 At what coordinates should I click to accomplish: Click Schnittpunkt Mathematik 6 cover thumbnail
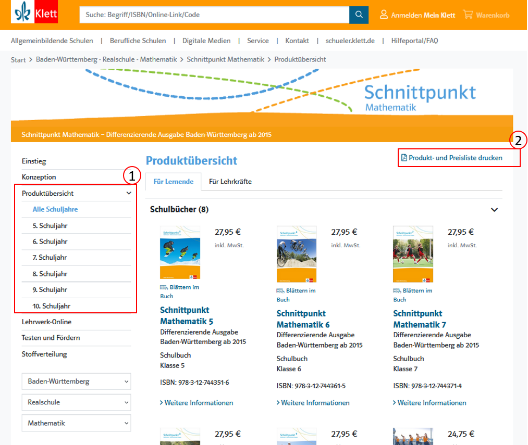point(297,254)
